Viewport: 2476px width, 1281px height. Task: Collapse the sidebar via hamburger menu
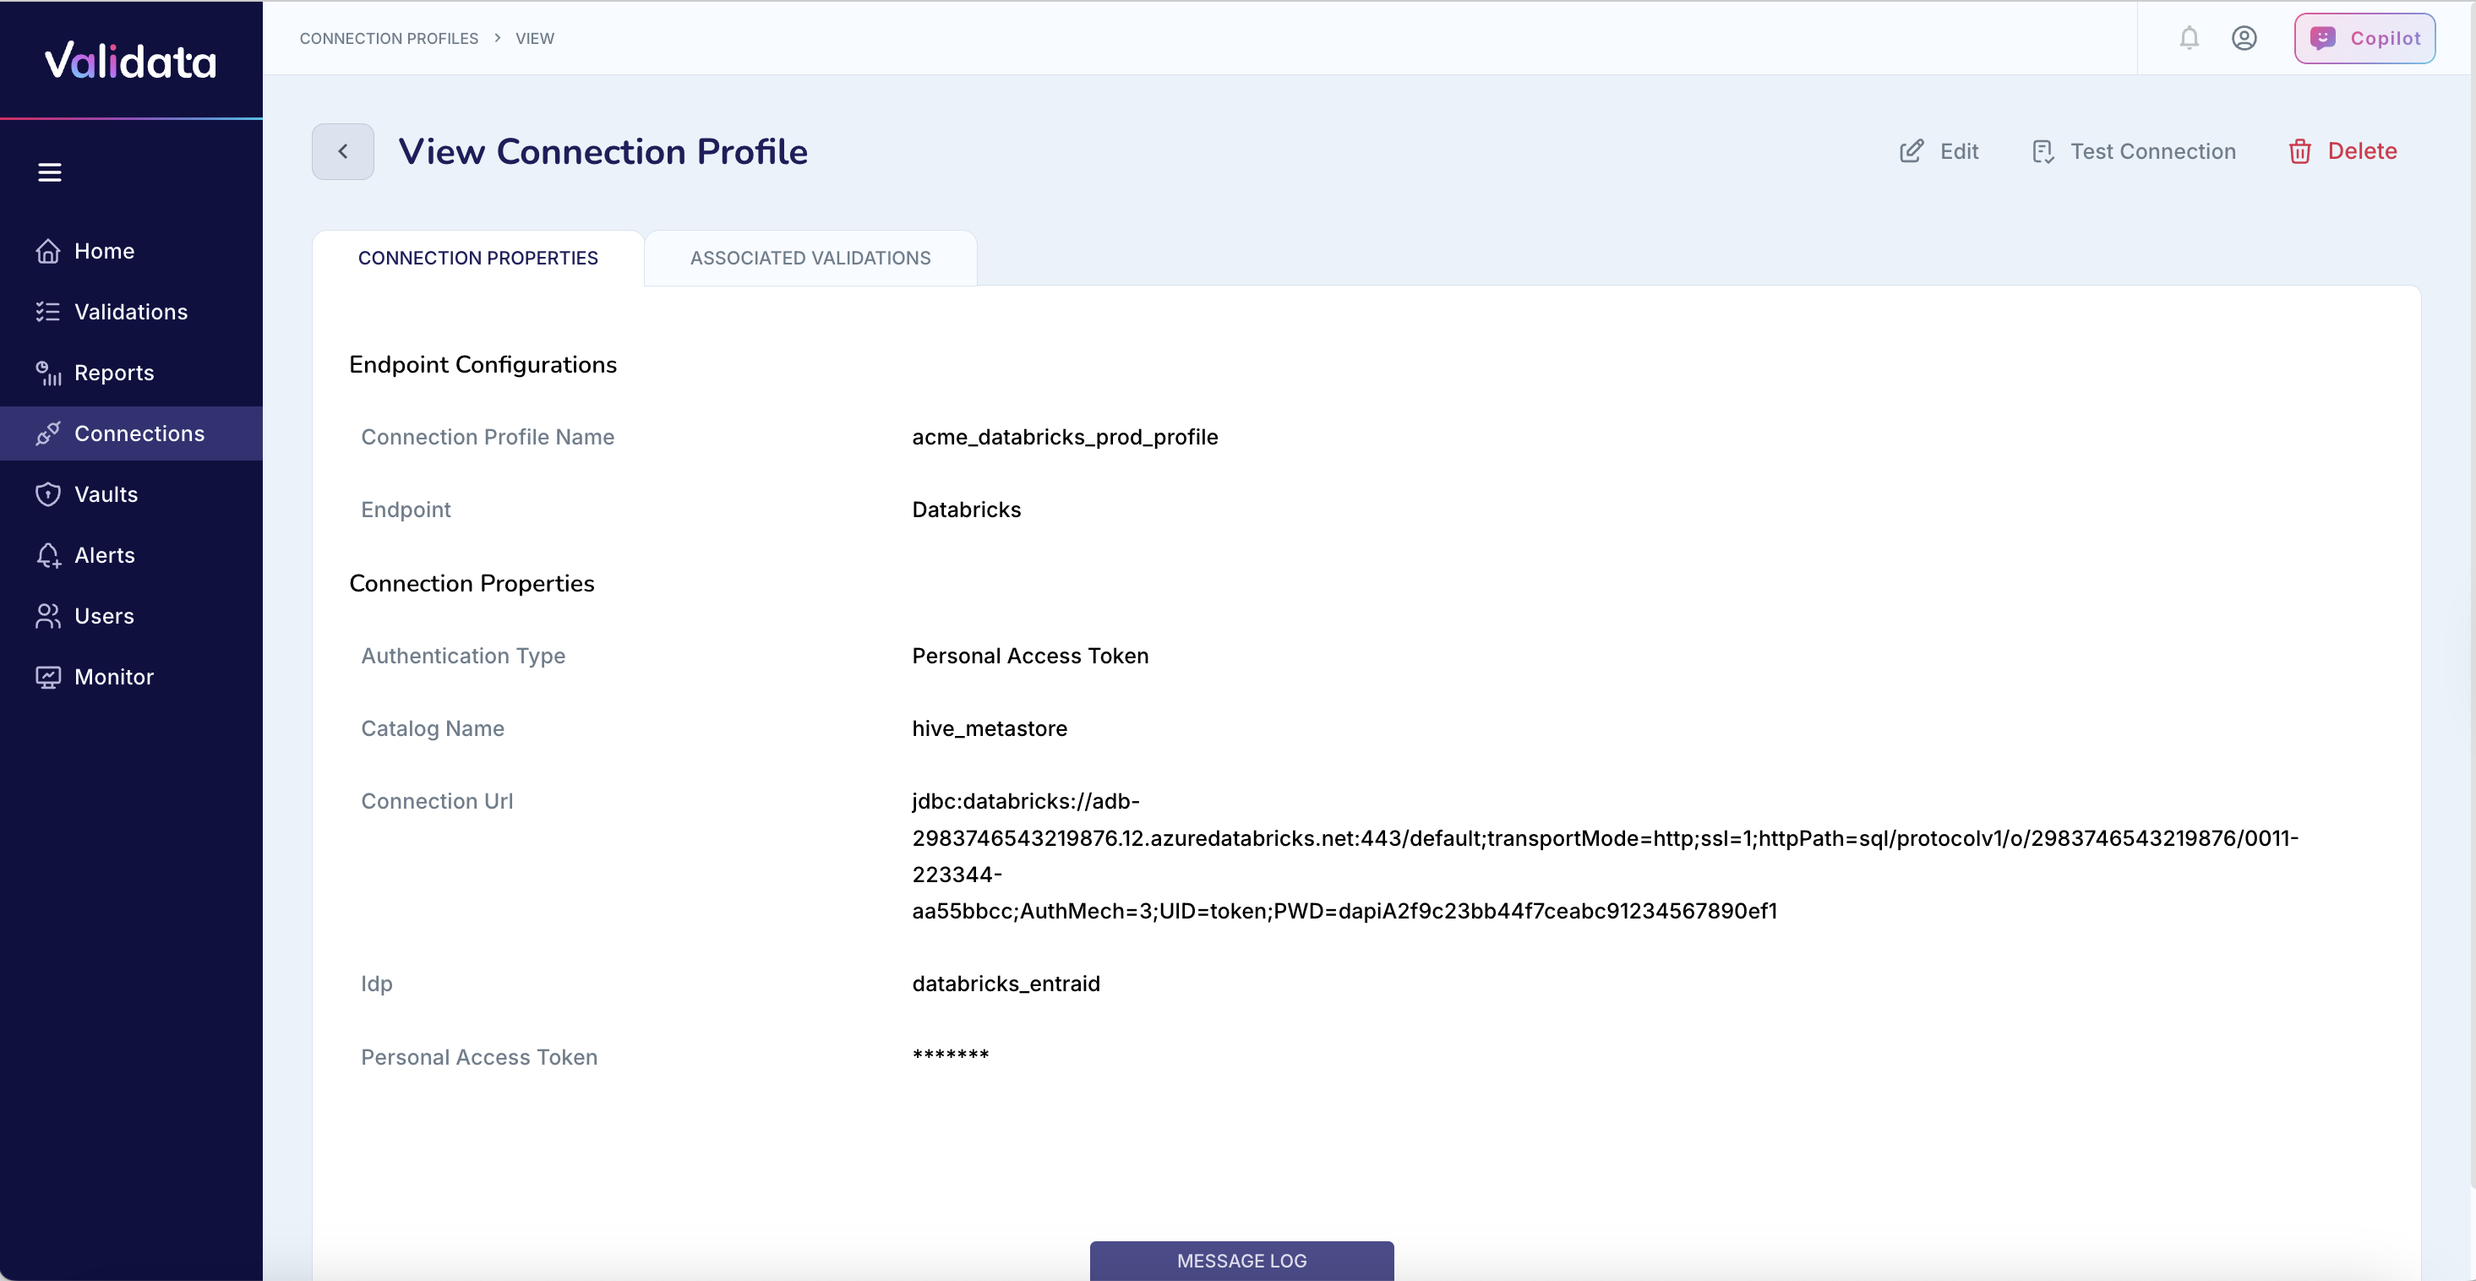click(x=49, y=172)
